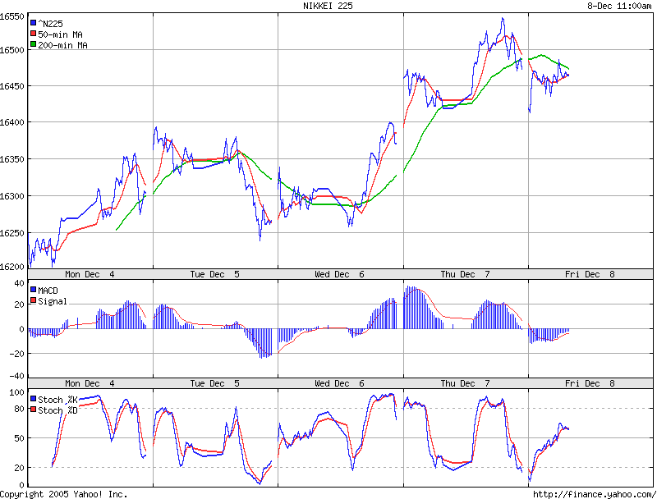Click Thu Dec 7 under the MACD chart

465,383
